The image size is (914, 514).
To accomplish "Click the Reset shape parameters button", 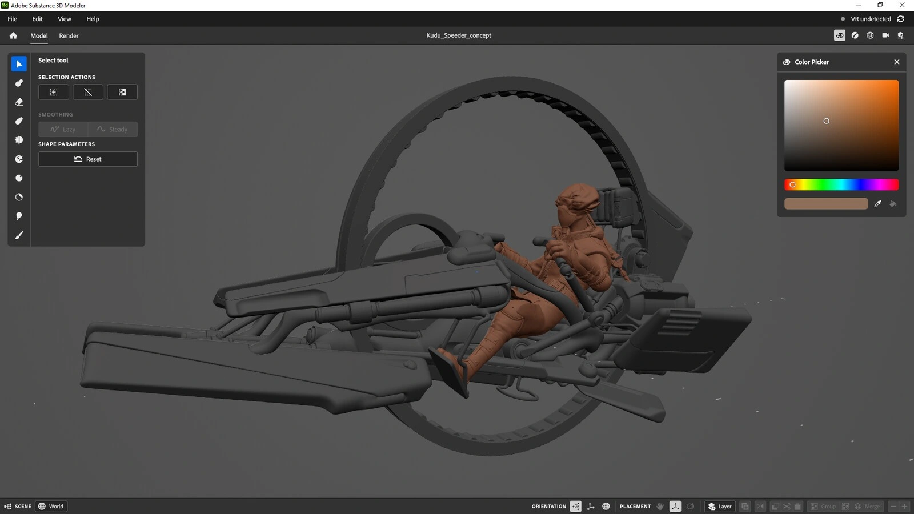I will [x=87, y=159].
